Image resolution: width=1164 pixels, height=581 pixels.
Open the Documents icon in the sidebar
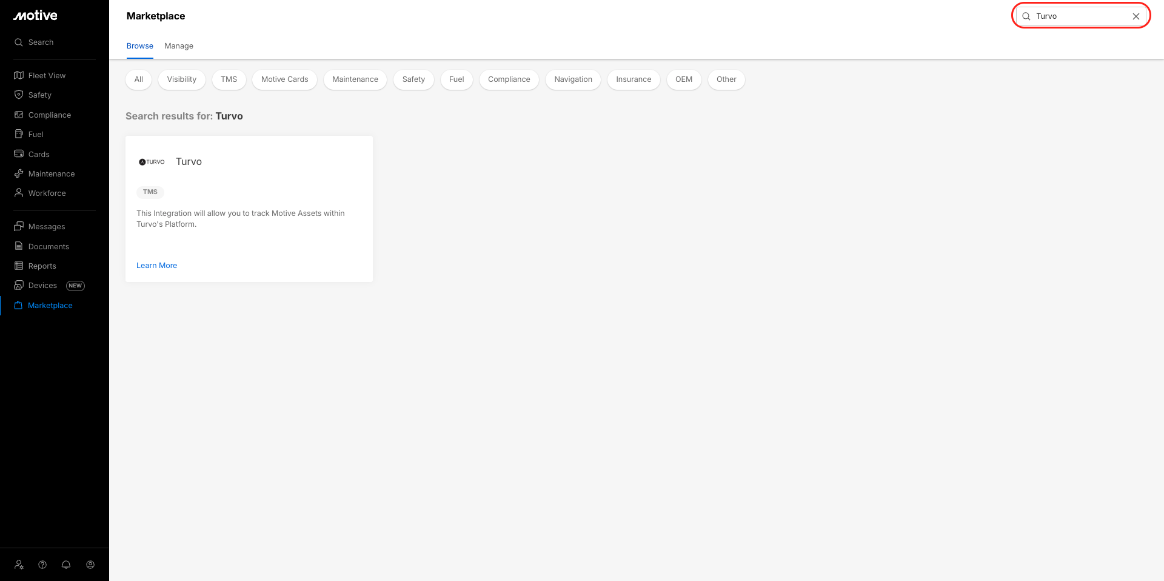tap(19, 246)
